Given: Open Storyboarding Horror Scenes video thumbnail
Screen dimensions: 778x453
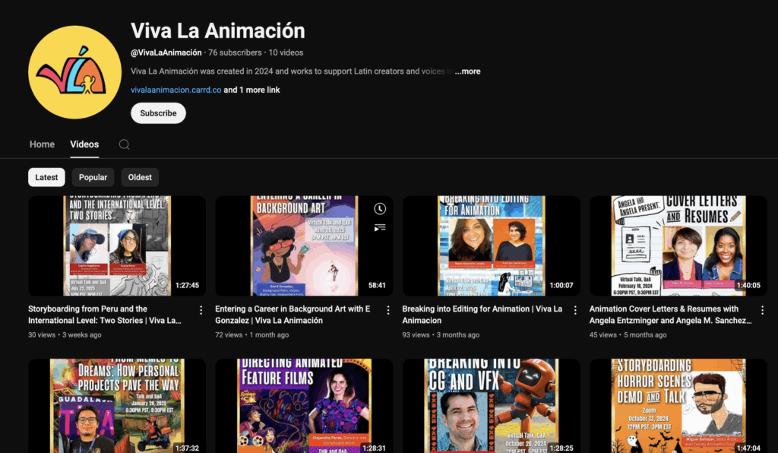Looking at the screenshot, I should tap(678, 406).
